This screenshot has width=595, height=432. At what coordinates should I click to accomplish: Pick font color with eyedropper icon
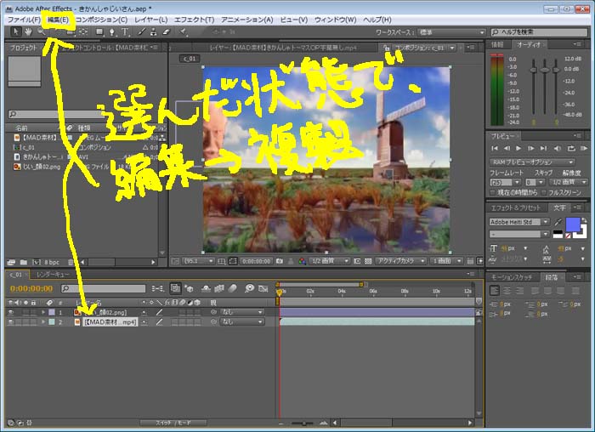(558, 222)
